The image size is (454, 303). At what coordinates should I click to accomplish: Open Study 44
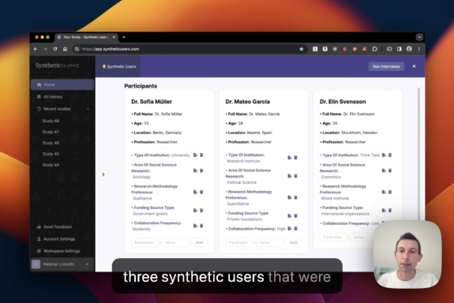click(x=51, y=165)
